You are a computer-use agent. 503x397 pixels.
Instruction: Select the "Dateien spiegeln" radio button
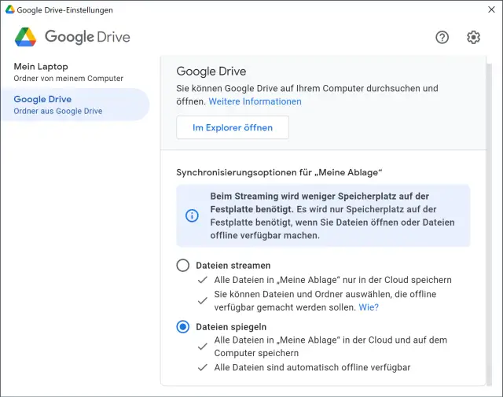click(x=183, y=326)
